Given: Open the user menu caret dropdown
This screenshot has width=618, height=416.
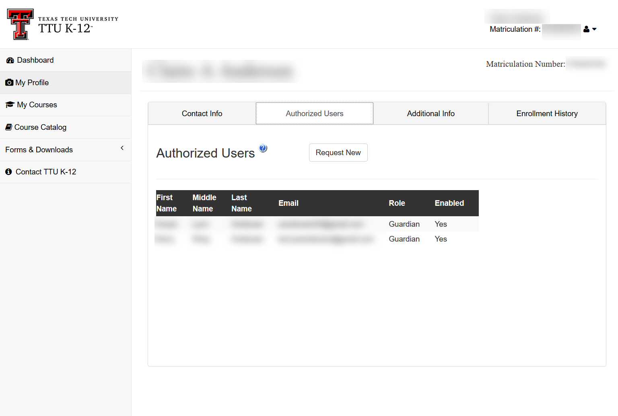Looking at the screenshot, I should pyautogui.click(x=594, y=29).
